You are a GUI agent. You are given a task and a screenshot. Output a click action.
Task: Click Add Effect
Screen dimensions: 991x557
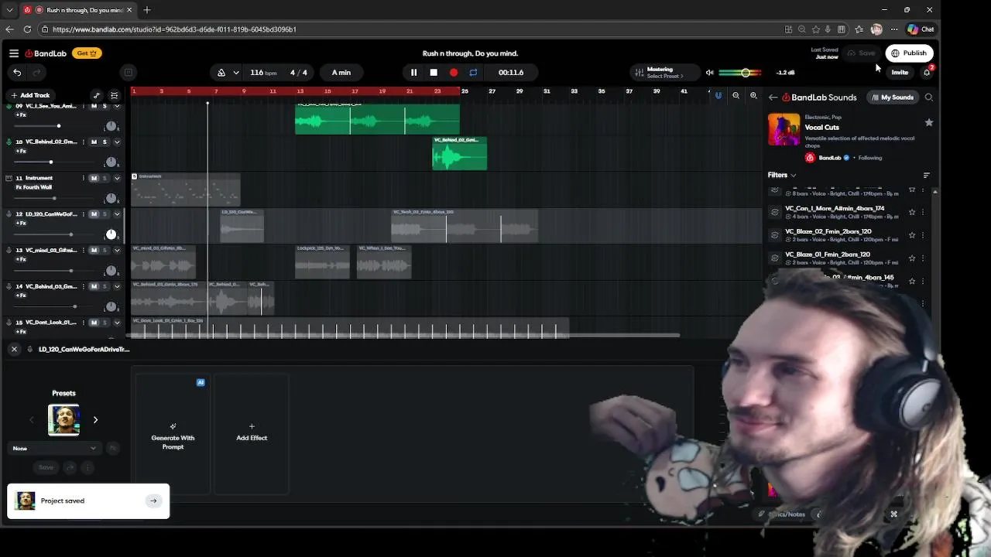tap(252, 433)
